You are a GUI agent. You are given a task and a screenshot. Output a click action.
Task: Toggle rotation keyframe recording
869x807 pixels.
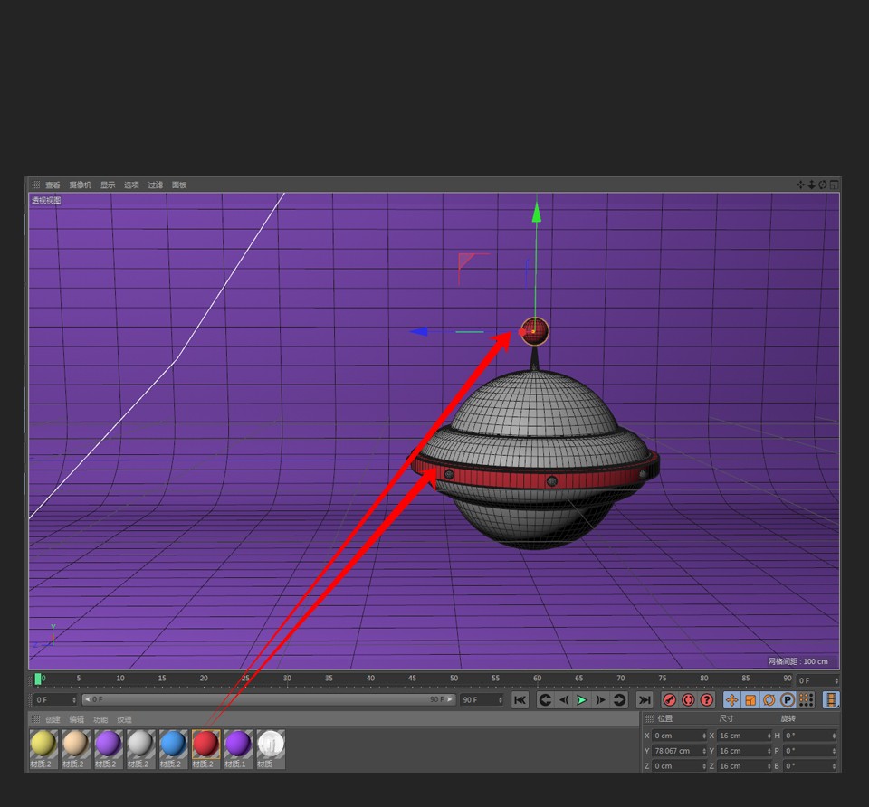(769, 700)
